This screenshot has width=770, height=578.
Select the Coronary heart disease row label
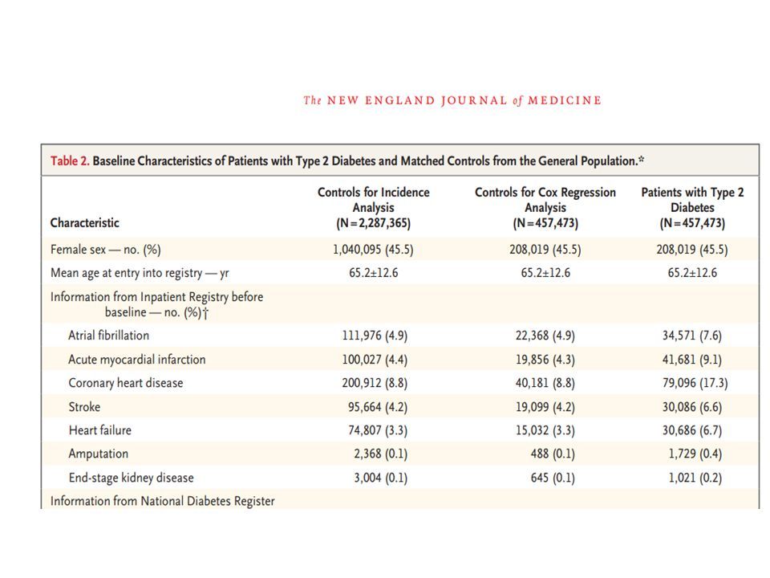(x=126, y=384)
